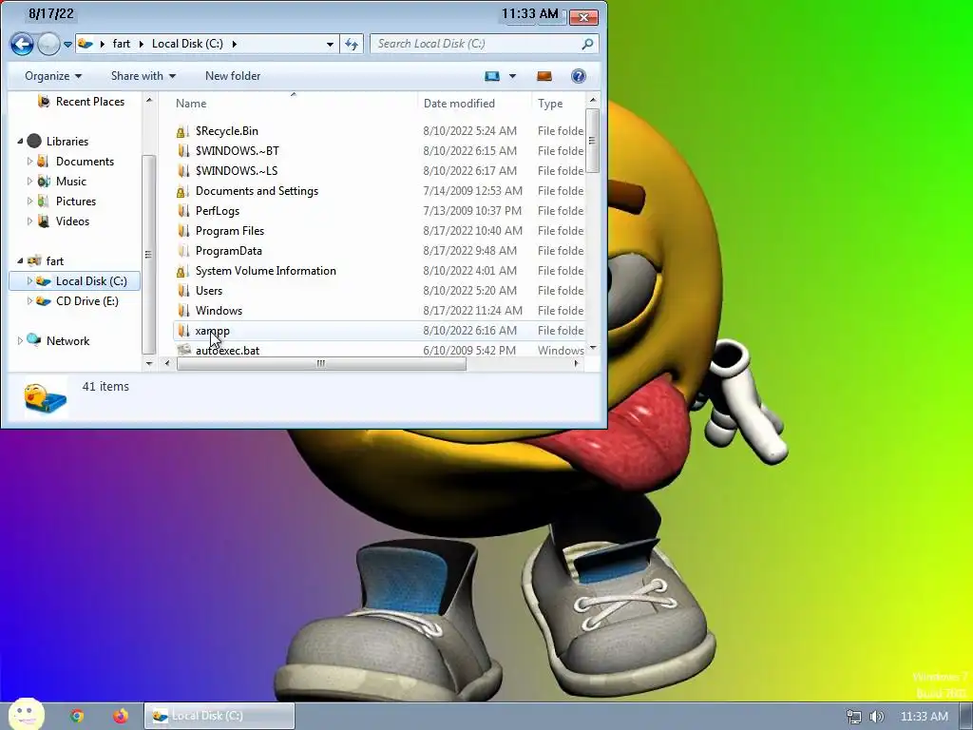Image resolution: width=973 pixels, height=730 pixels.
Task: Expand the arrow after the 'fart' breadcrumb
Action: [142, 44]
